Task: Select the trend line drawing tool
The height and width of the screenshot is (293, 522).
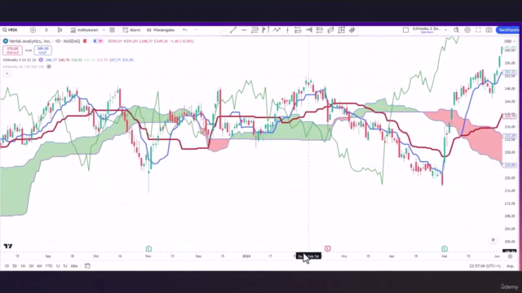Action: 233,30
